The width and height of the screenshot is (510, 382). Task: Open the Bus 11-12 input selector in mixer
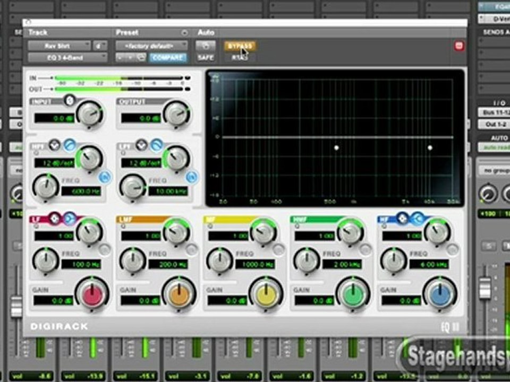tap(494, 112)
